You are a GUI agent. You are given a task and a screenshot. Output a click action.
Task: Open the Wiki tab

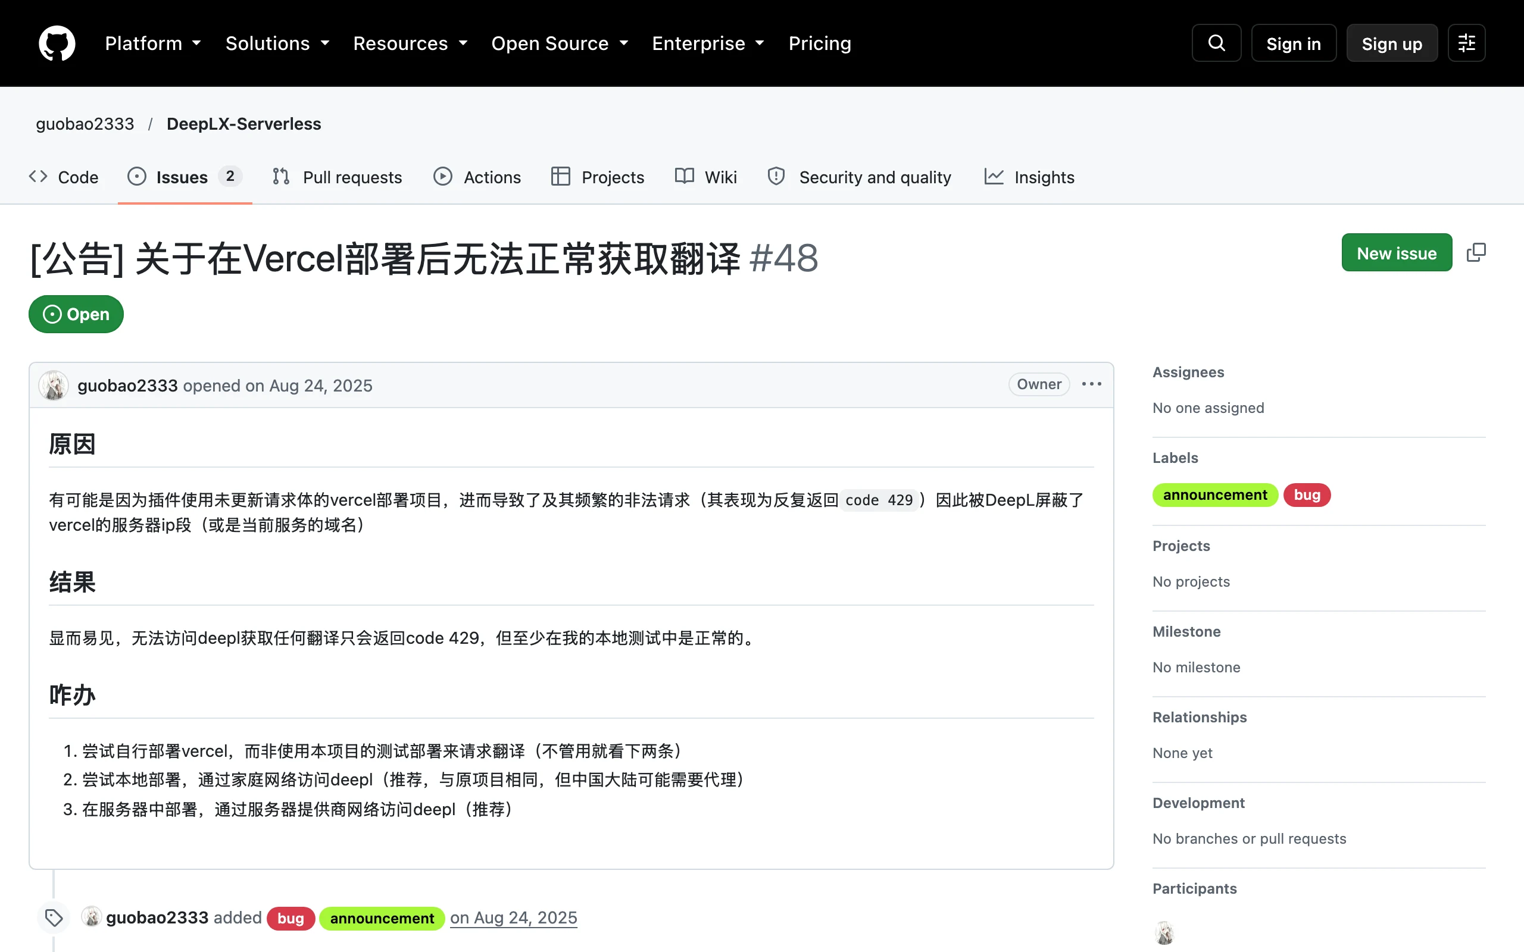click(x=706, y=177)
